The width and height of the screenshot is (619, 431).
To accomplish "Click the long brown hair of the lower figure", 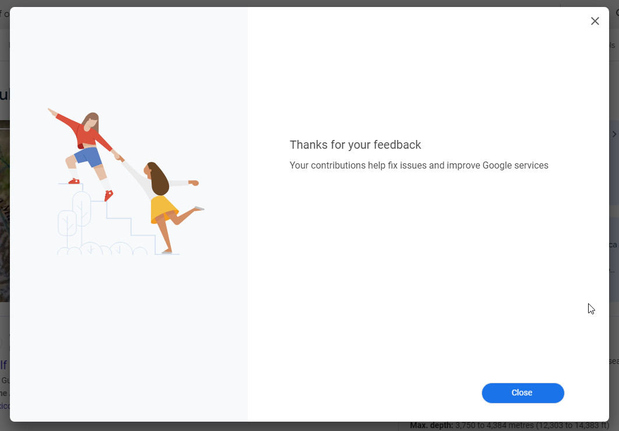I will pos(157,178).
